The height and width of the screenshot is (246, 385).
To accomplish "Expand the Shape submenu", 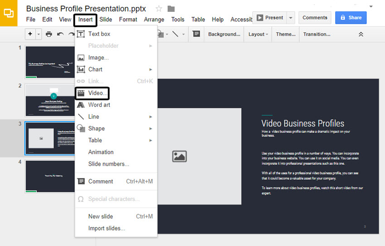I will [116, 128].
